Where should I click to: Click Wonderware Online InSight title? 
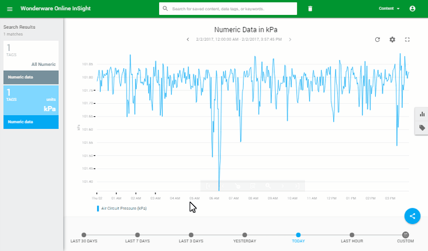[x=55, y=8]
